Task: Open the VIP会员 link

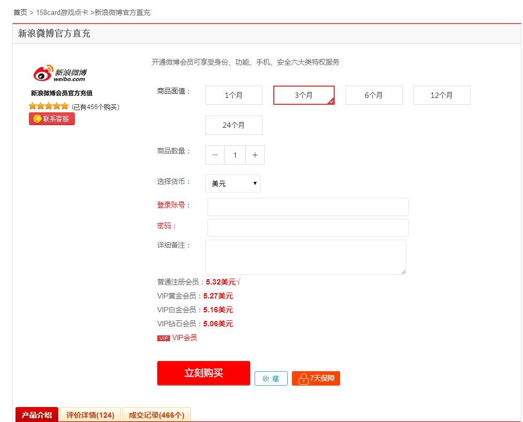Action: (x=184, y=337)
